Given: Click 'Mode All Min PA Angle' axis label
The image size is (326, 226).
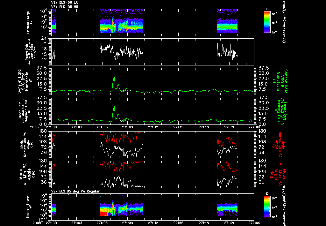Looking at the screenshot, I should pos(27,174).
